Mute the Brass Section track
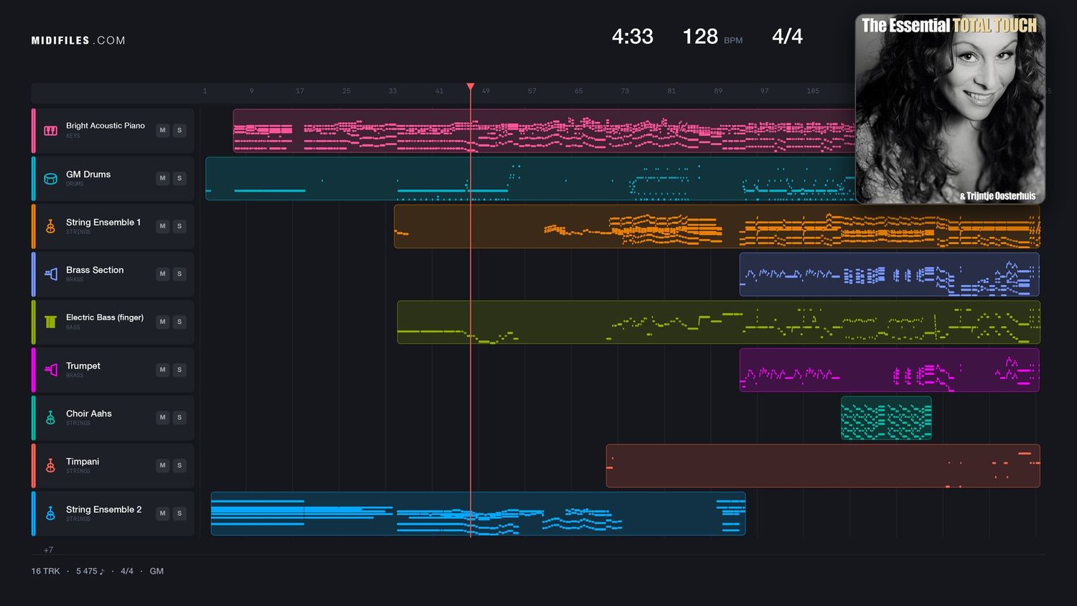1077x606 pixels. pyautogui.click(x=163, y=274)
